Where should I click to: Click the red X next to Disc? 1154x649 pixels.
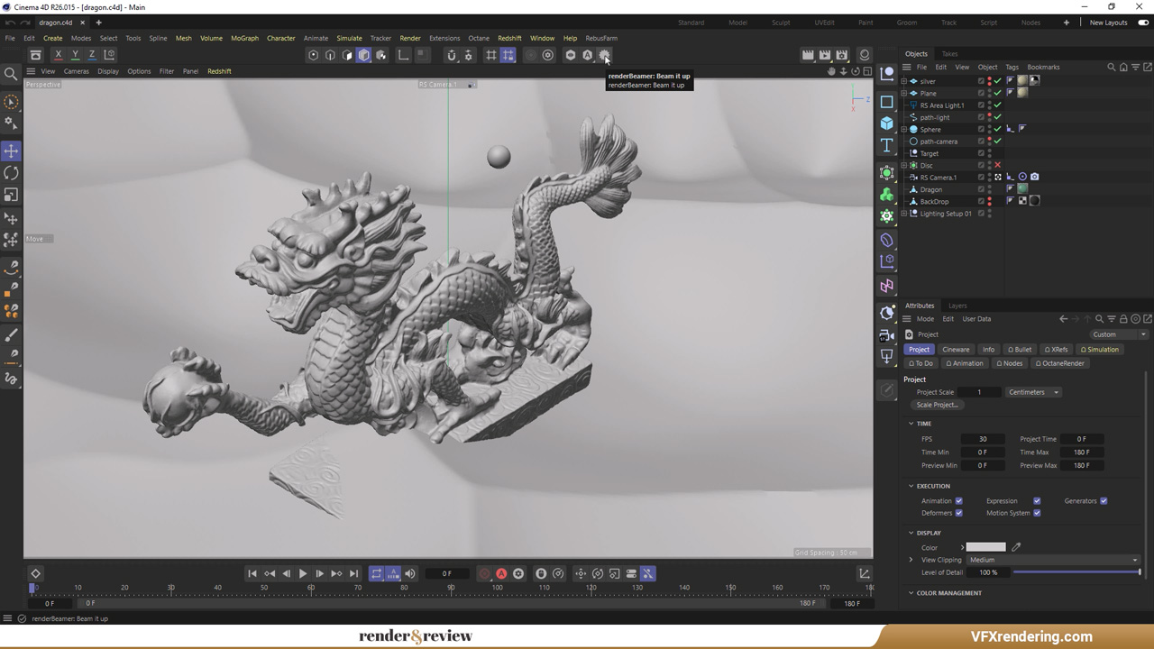[996, 166]
